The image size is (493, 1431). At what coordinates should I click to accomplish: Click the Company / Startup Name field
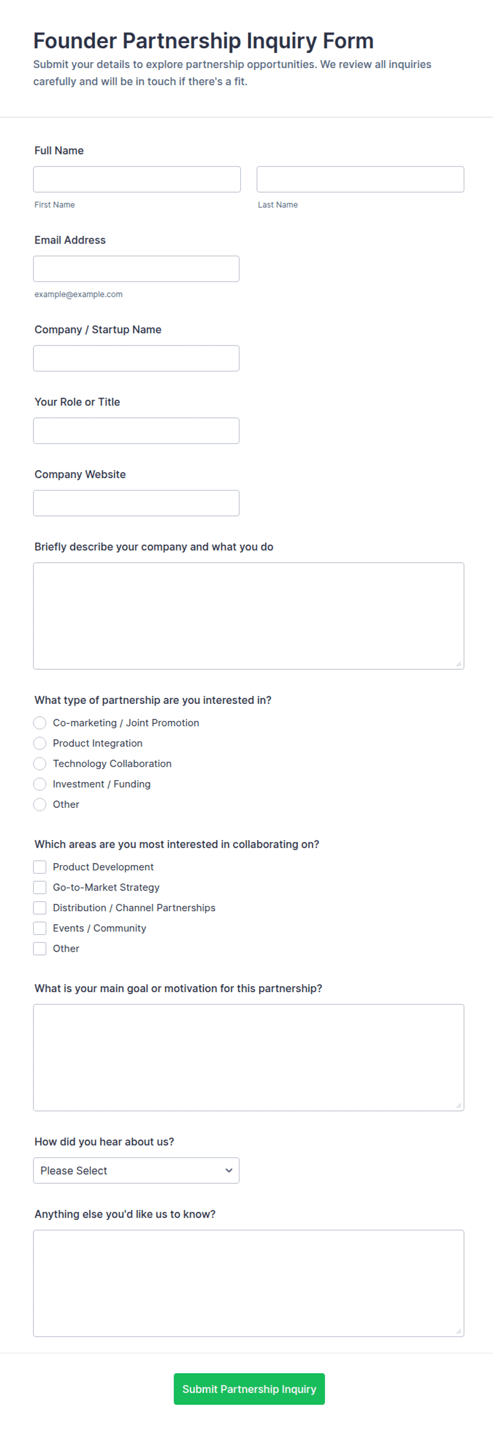click(136, 358)
